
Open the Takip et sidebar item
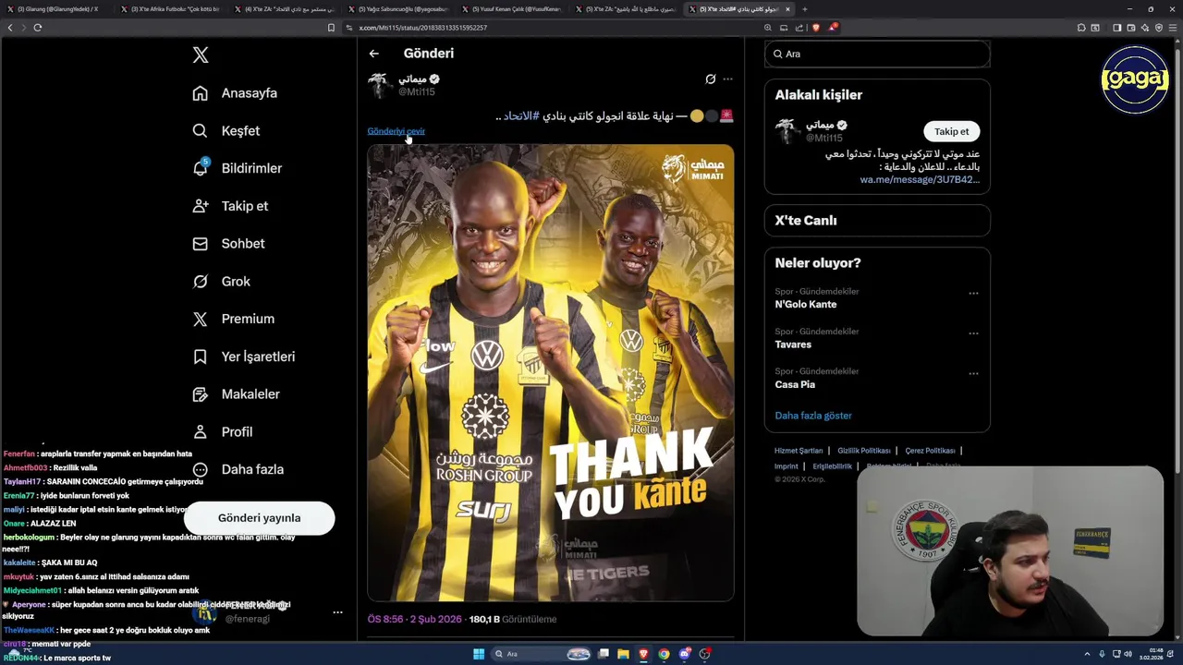point(230,206)
